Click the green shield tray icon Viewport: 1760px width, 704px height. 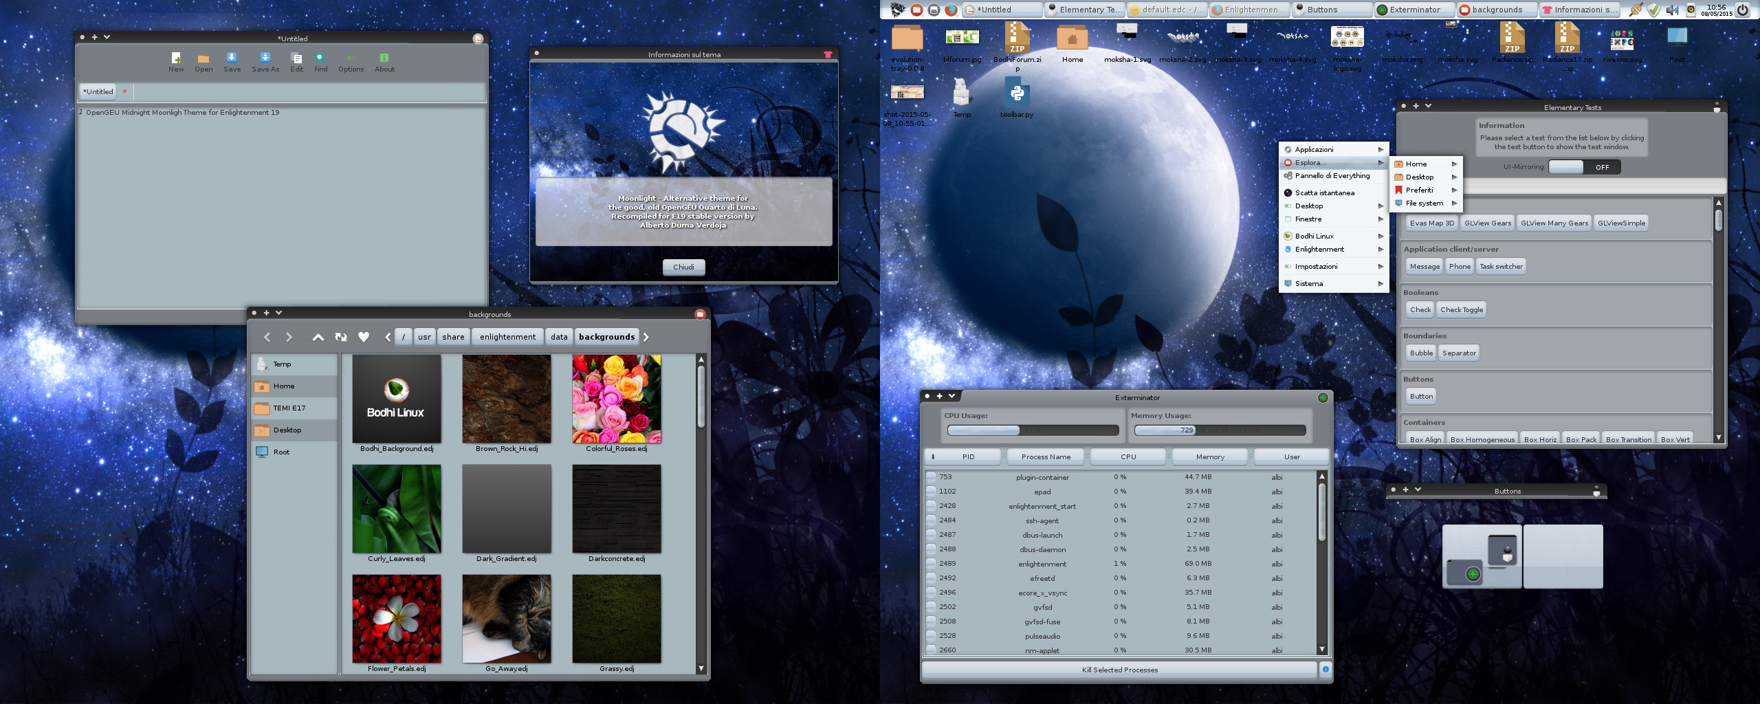click(x=1653, y=10)
